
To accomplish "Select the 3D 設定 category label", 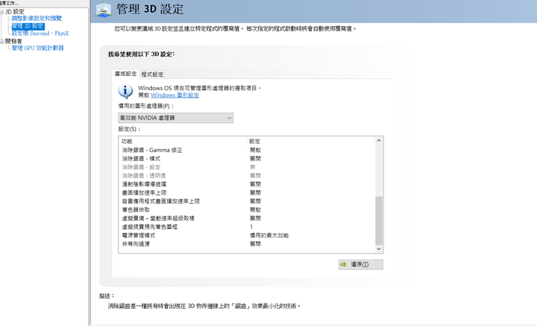I will point(15,12).
